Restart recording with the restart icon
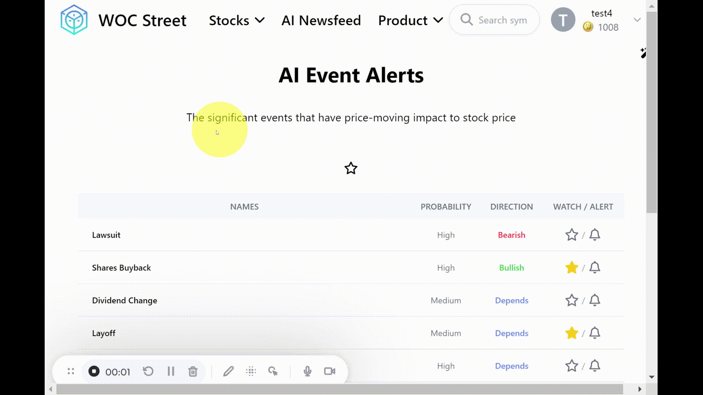 tap(148, 371)
